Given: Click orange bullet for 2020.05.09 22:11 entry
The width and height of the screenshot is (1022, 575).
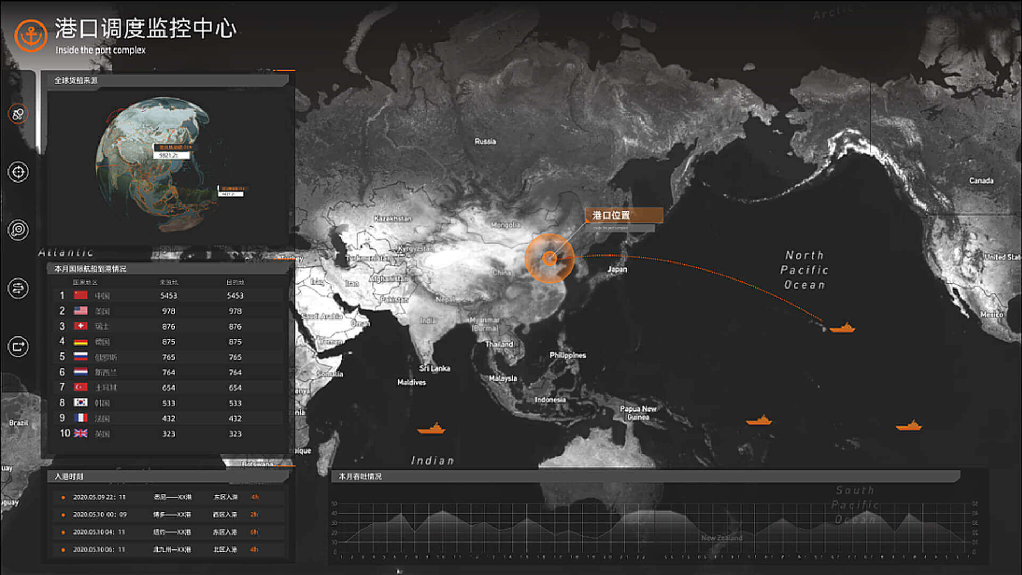Looking at the screenshot, I should 63,497.
